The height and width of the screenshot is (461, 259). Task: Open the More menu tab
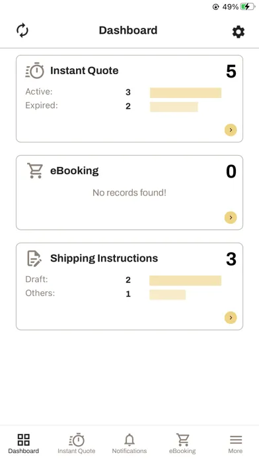(235, 444)
